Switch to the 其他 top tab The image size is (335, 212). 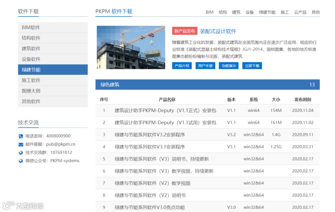pyautogui.click(x=315, y=12)
